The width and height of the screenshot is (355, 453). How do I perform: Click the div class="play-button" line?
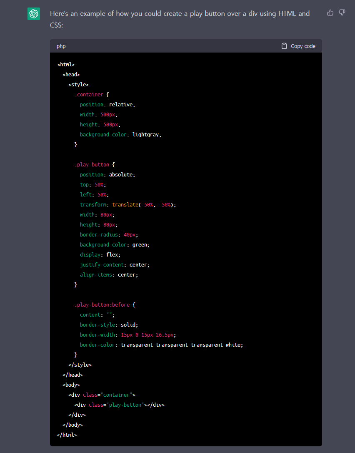pyautogui.click(x=120, y=405)
